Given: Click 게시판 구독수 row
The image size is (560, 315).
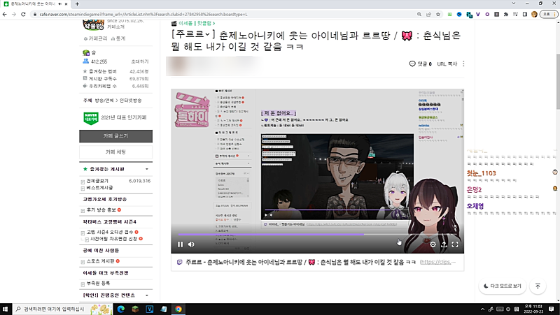Looking at the screenshot, I should (x=115, y=79).
